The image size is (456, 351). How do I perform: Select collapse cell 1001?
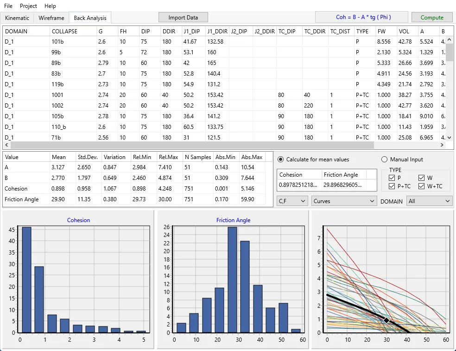[73, 95]
